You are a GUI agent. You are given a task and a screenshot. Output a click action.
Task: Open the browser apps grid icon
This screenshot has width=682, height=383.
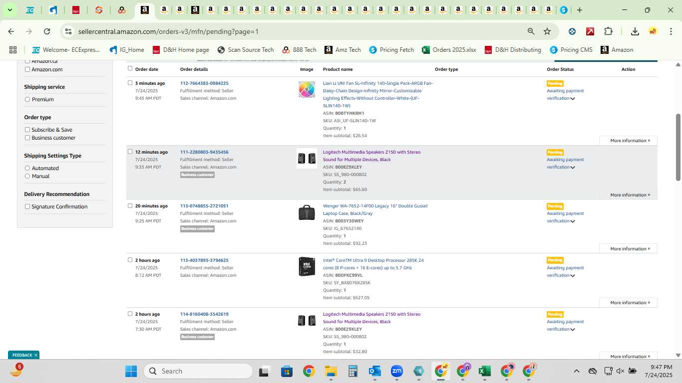pyautogui.click(x=13, y=50)
